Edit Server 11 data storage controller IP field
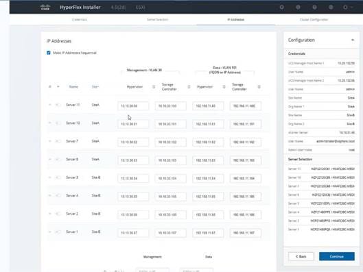This screenshot has width=363, height=272. 246,106
